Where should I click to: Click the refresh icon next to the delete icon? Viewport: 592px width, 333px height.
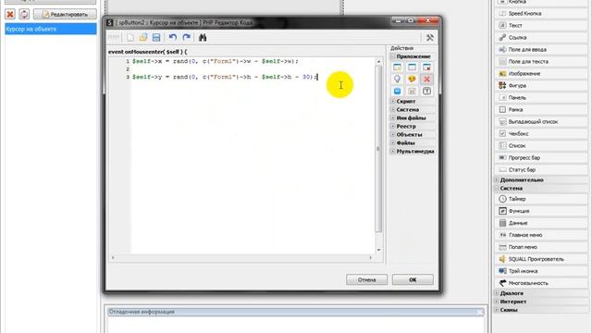click(x=24, y=15)
